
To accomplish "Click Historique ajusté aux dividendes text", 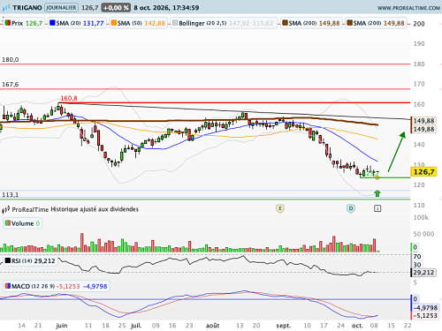I will 95,209.
